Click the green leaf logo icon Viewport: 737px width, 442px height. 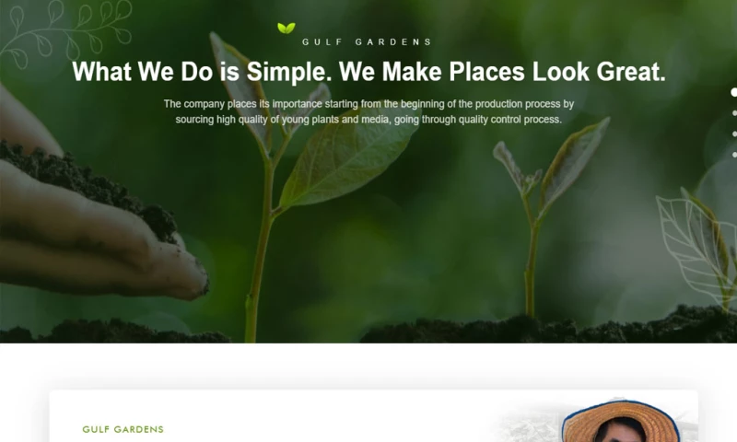tap(287, 29)
